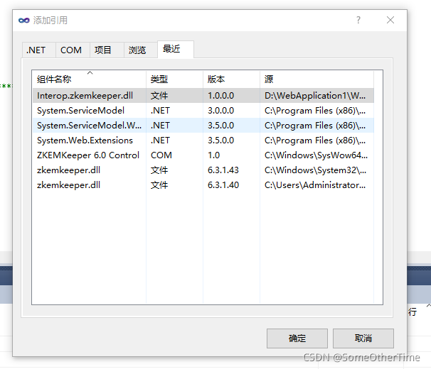Screen dimensions: 431x369
Task: Select the System.ServiceModel entry
Action: point(203,111)
